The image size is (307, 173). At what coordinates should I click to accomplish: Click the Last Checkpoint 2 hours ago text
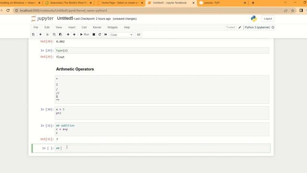point(93,19)
